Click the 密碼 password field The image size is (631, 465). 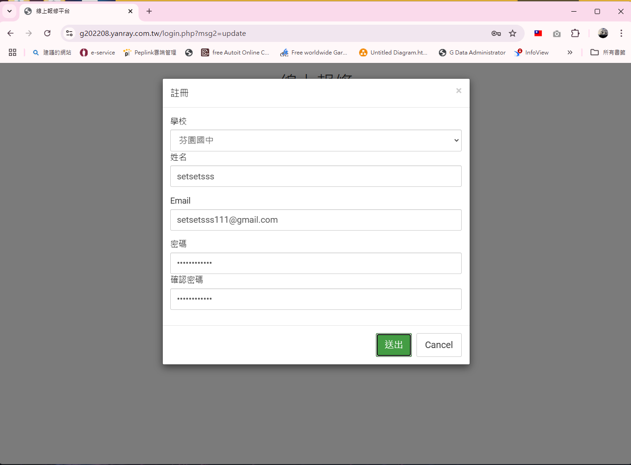(316, 263)
